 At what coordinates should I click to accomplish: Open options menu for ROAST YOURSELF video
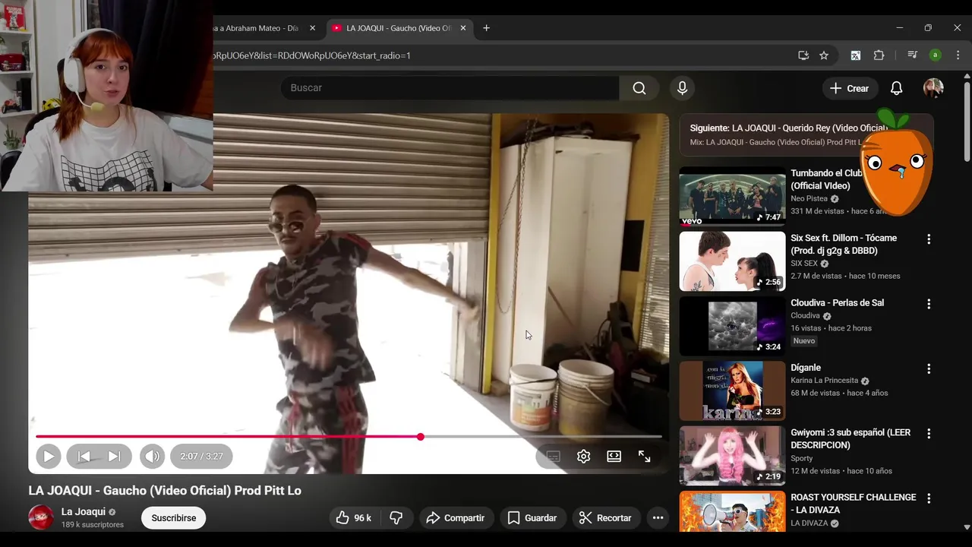[x=928, y=498]
